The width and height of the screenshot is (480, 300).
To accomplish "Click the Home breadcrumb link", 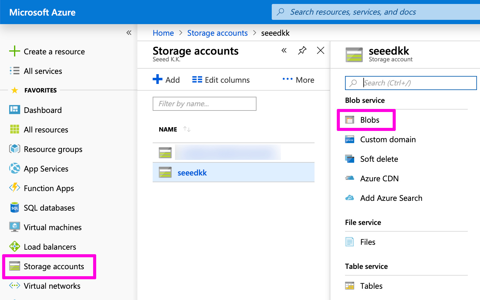I will [x=163, y=33].
